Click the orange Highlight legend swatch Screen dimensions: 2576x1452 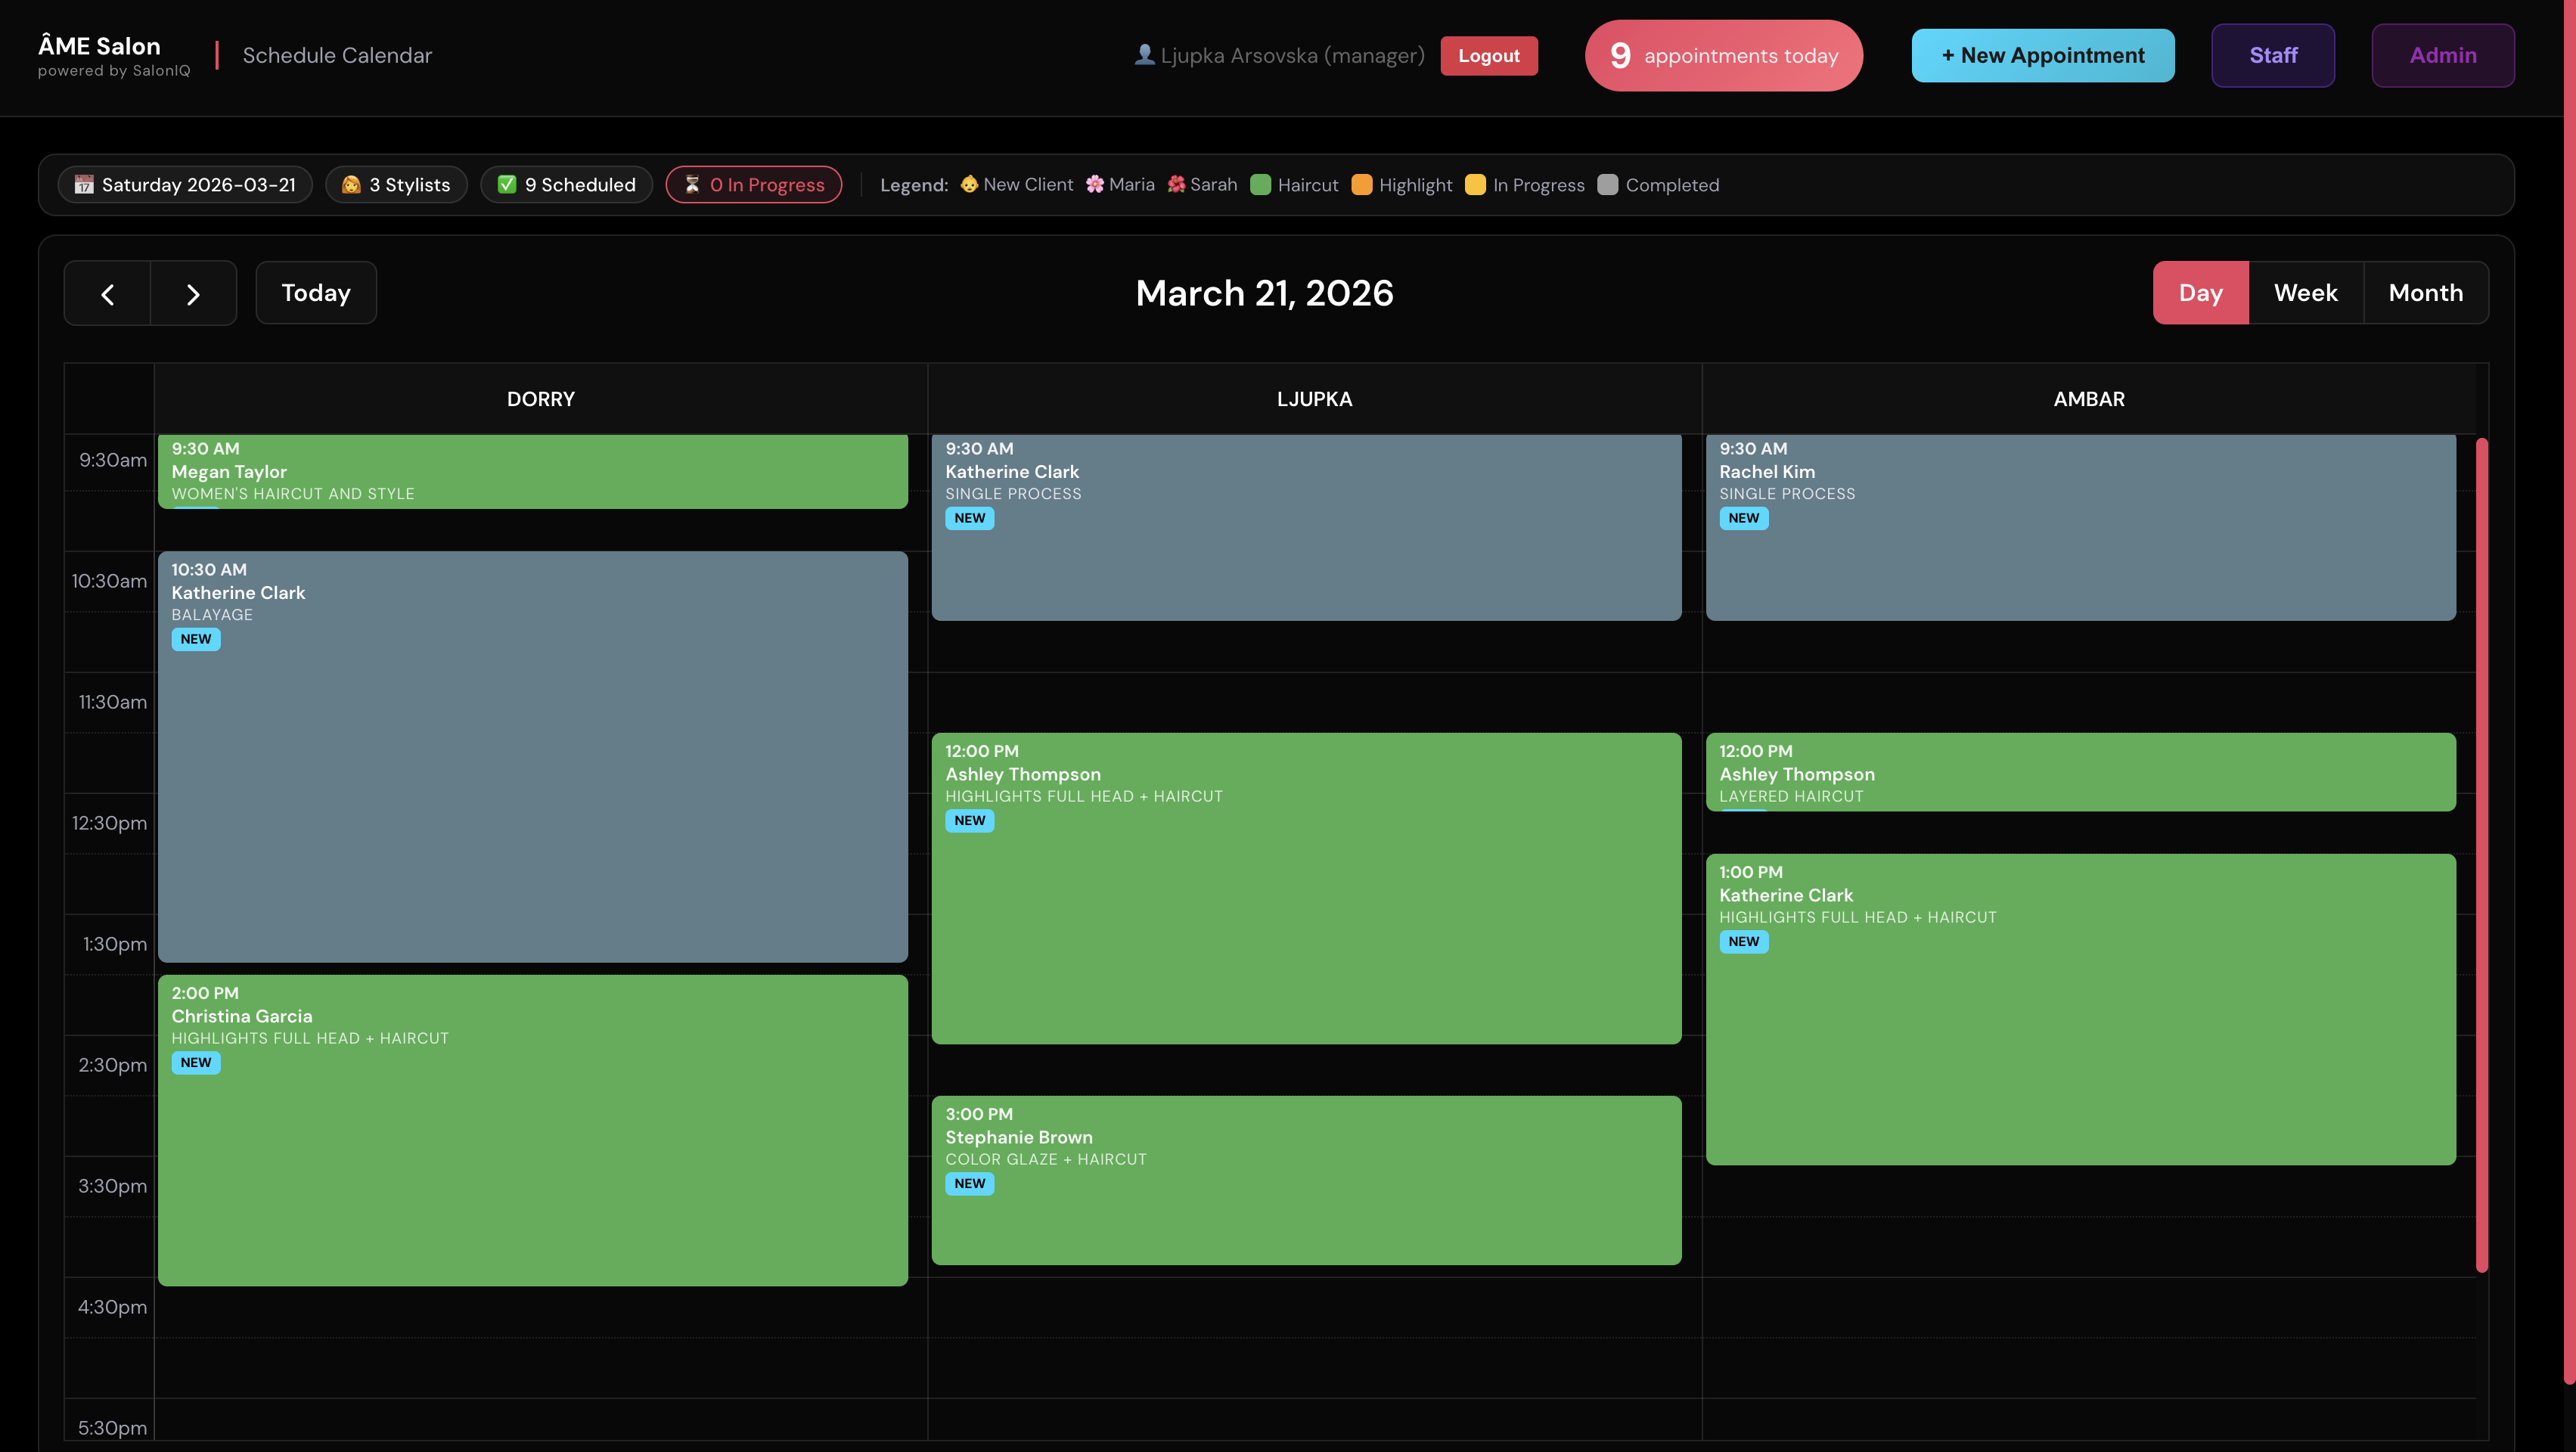click(1361, 185)
